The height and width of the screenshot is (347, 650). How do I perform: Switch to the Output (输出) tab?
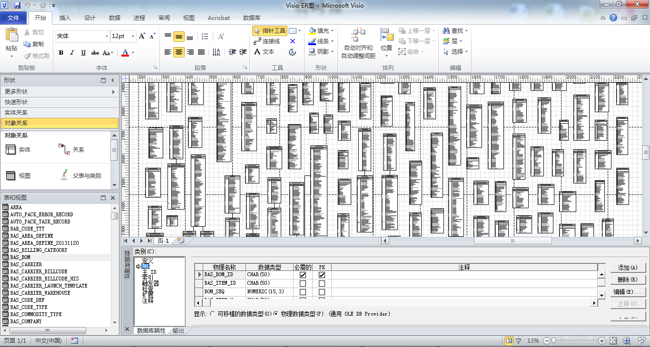178,330
